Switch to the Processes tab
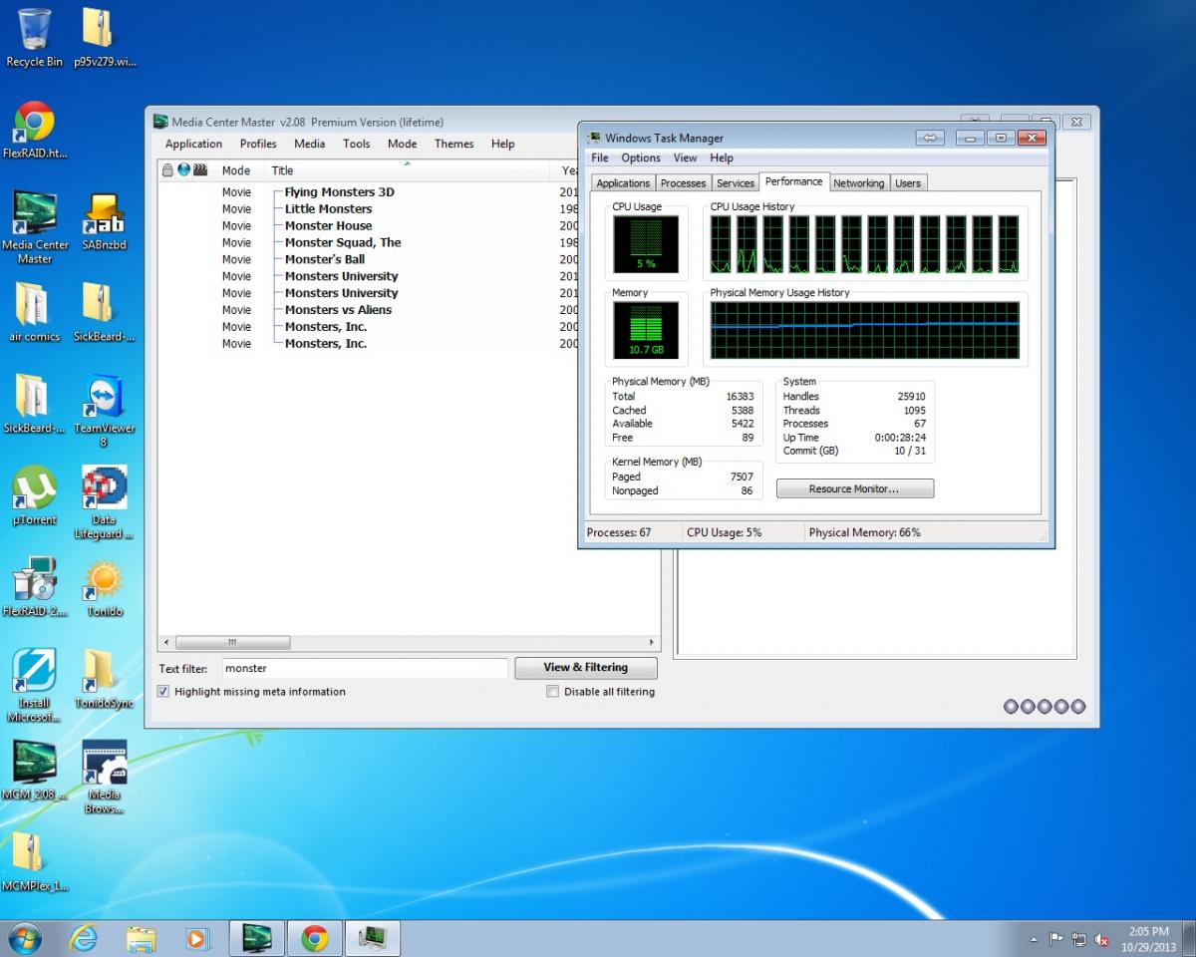The image size is (1196, 957). [683, 183]
